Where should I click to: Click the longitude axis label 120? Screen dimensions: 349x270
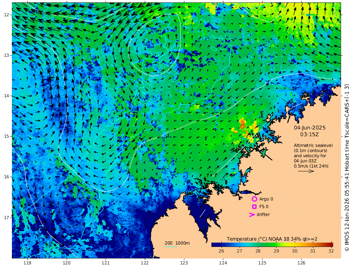click(67, 263)
